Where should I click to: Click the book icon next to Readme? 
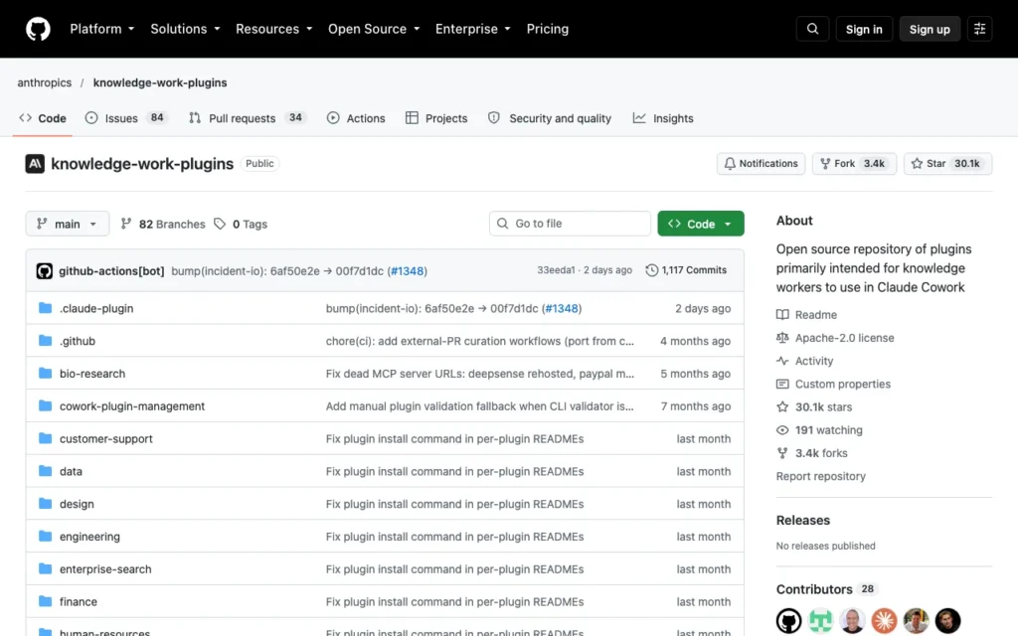(782, 315)
